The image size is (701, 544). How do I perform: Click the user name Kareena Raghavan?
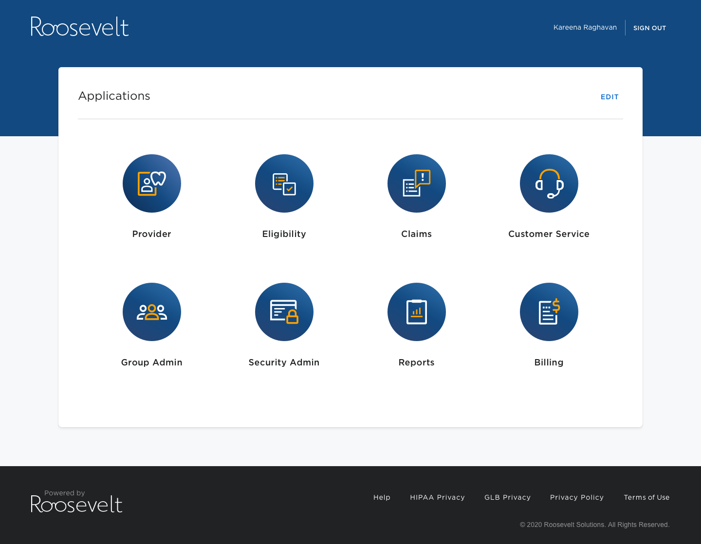click(585, 27)
